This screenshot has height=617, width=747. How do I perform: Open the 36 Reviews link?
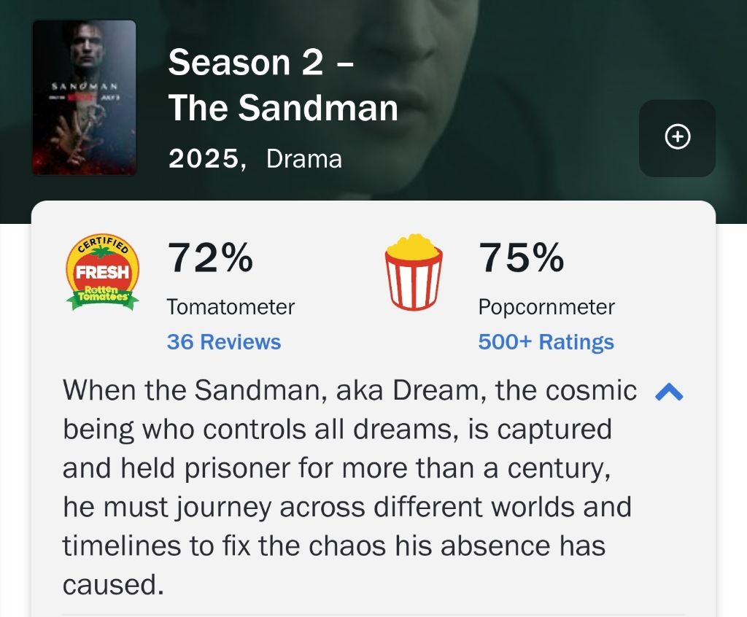(223, 342)
